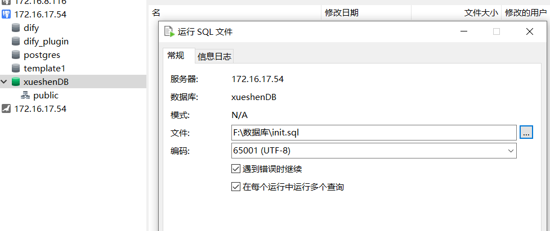Click the file browse ellipsis button
Viewport: 550px width, 231px height.
click(x=526, y=133)
